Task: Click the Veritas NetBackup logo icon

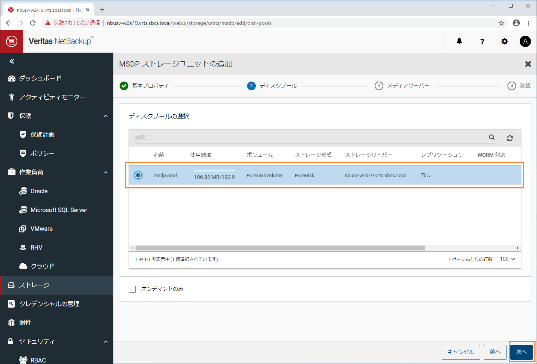Action: [11, 41]
